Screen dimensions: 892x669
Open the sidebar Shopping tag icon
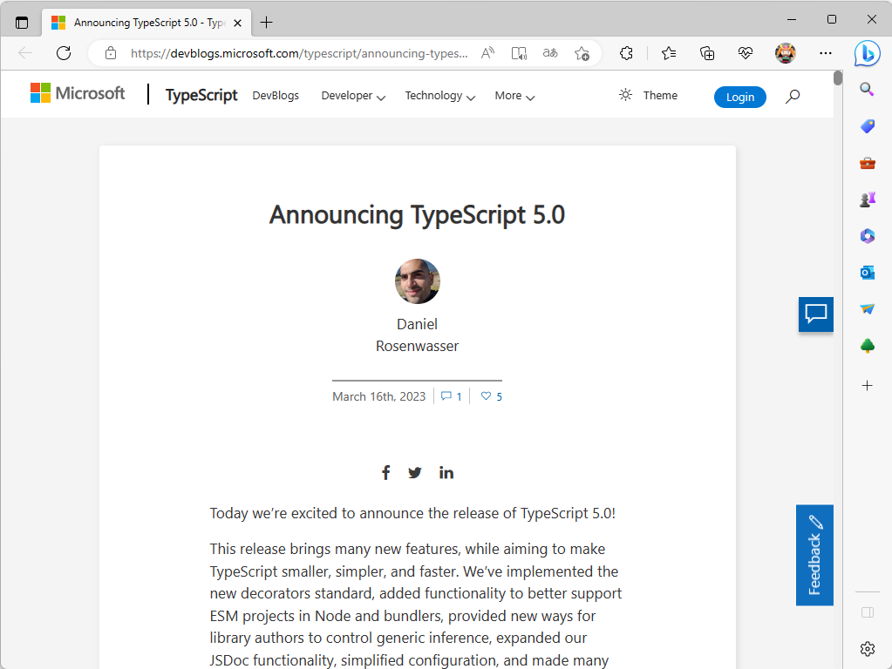867,126
